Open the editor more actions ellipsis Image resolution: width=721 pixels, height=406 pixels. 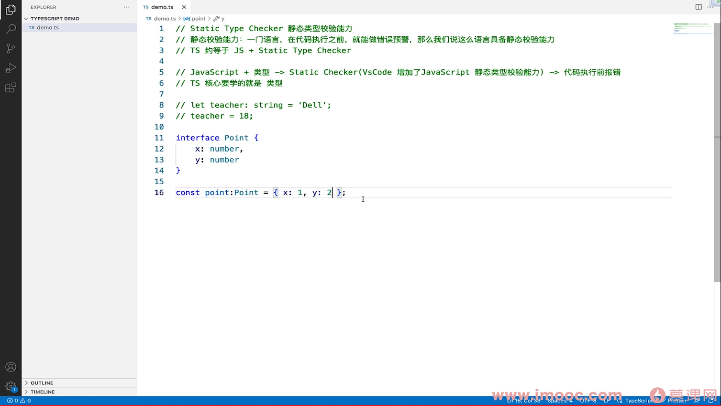click(x=710, y=7)
